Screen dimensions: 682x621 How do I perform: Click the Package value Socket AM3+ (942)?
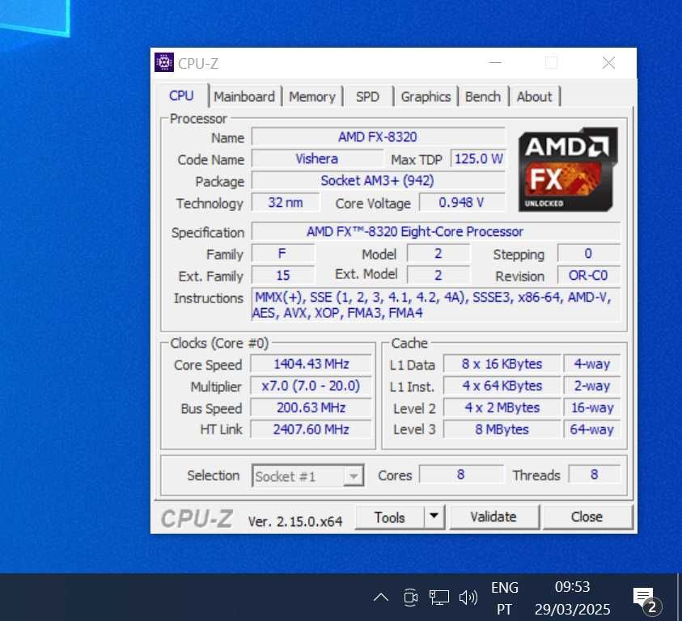click(x=378, y=180)
